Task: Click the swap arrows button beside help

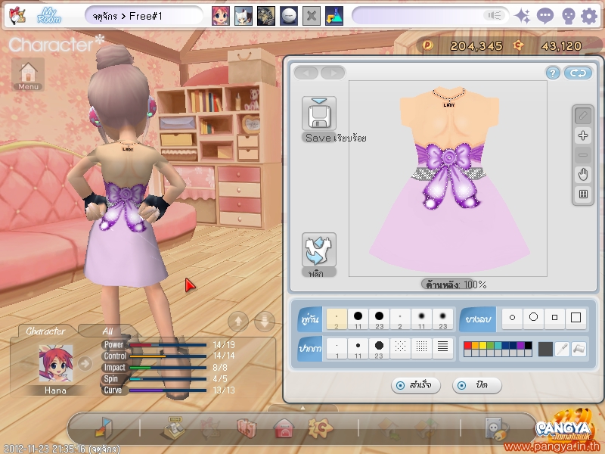Action: [578, 73]
